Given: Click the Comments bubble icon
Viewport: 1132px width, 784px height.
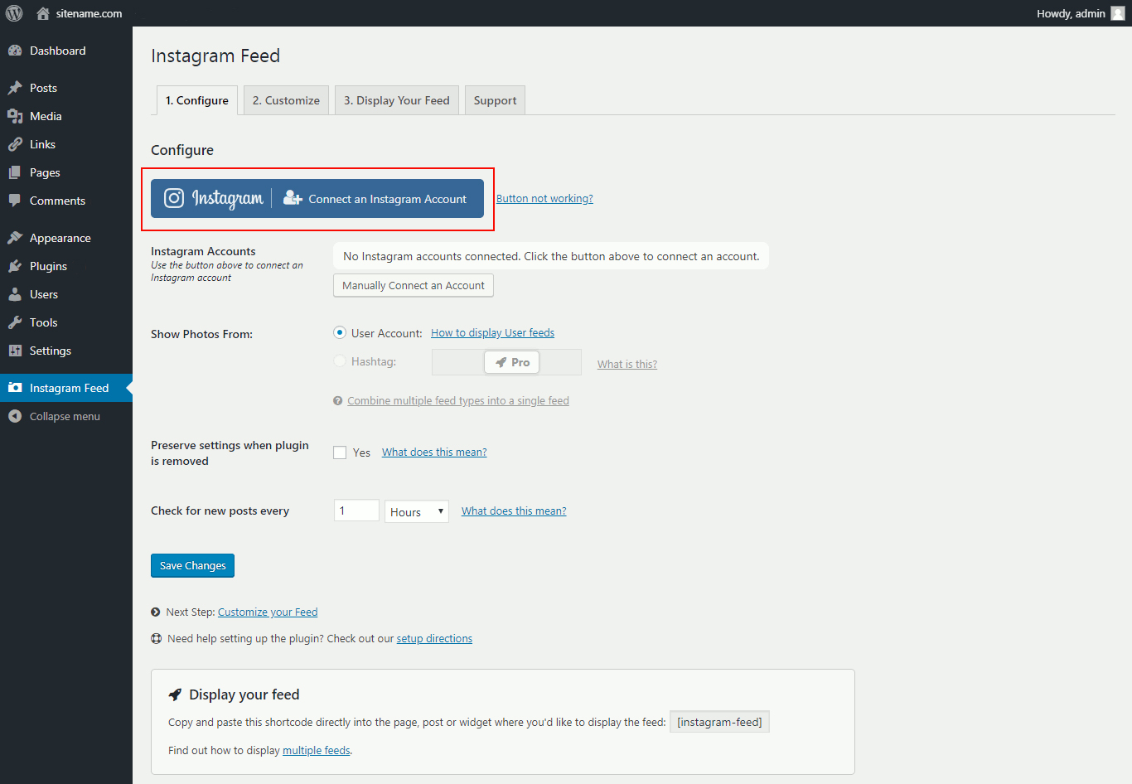Looking at the screenshot, I should pyautogui.click(x=15, y=201).
